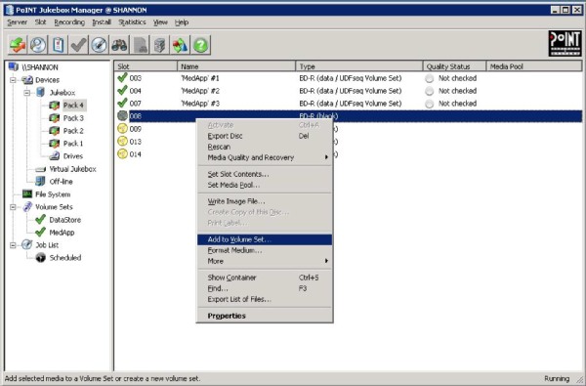Sort the list by the Slot column
The image size is (586, 386).
point(146,66)
